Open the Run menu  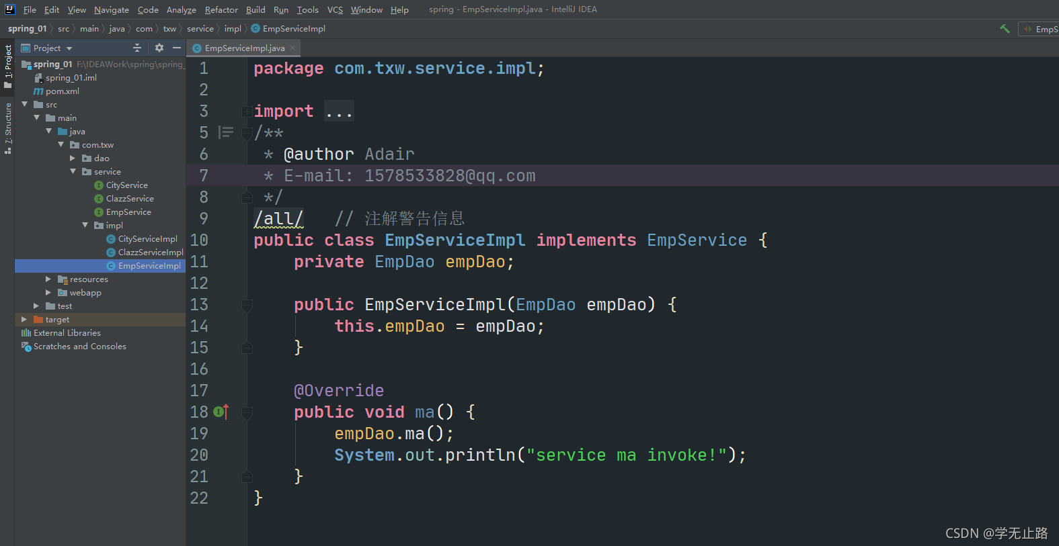pos(281,9)
